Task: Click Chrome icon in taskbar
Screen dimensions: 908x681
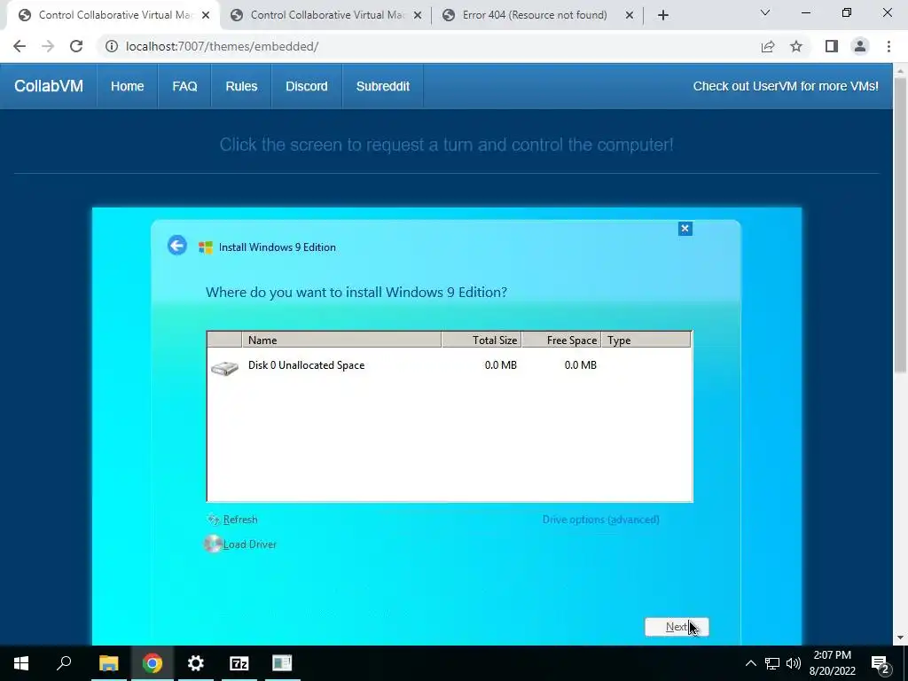Action: [x=153, y=663]
